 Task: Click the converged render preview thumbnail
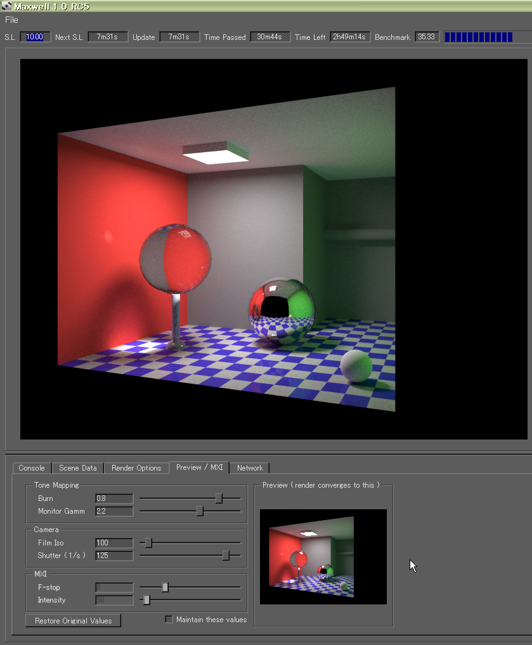pyautogui.click(x=323, y=556)
